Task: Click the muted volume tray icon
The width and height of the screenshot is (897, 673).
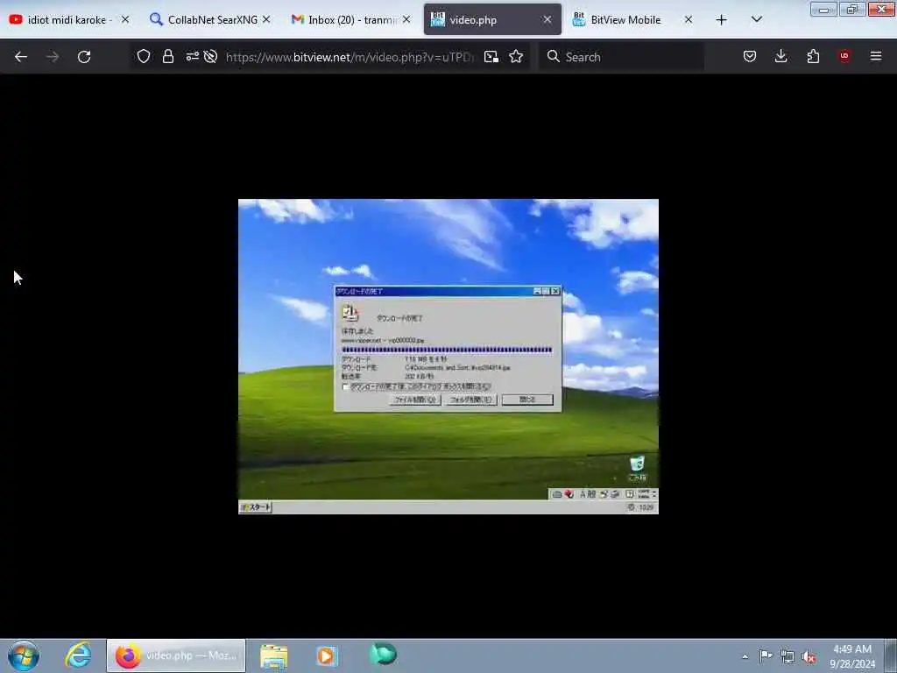Action: [x=809, y=656]
